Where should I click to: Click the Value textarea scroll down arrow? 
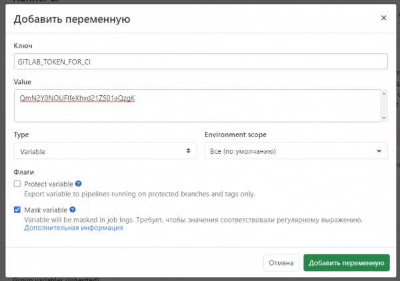point(383,118)
